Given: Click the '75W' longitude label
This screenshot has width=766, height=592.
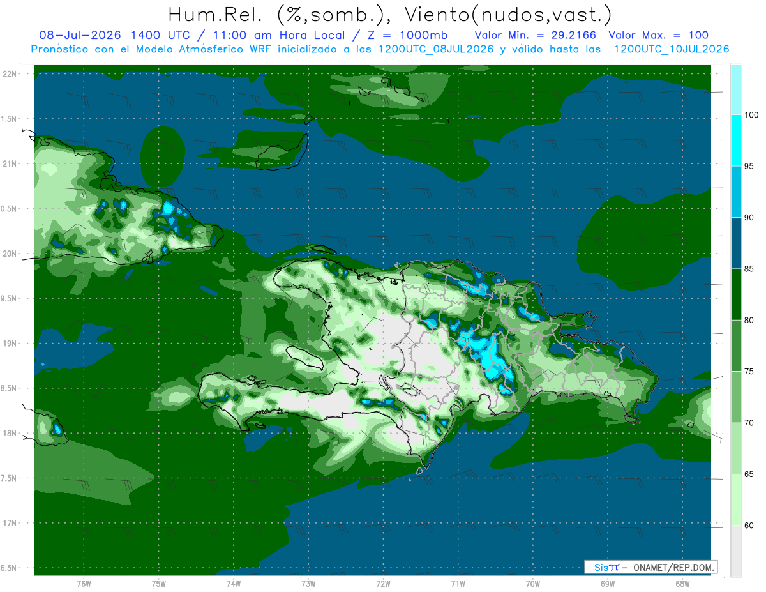Looking at the screenshot, I should tap(159, 584).
